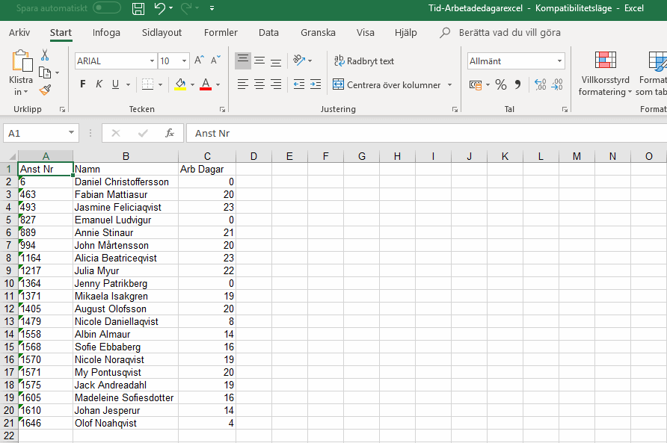The width and height of the screenshot is (667, 443).
Task: Expand the Tecken dialog launcher
Action: 222,110
